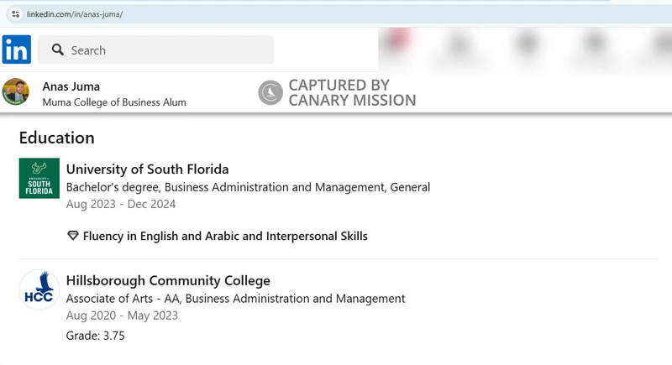Open the University of South Florida link

pyautogui.click(x=147, y=169)
